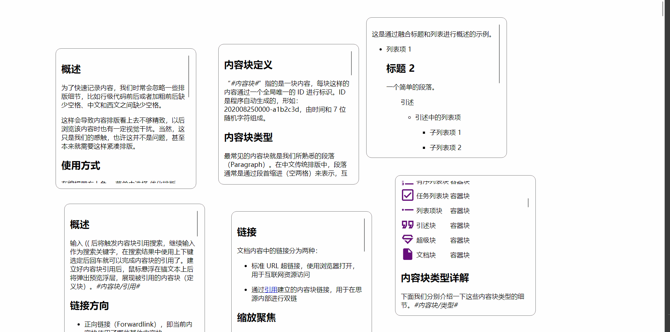This screenshot has width=670, height=332.
Task: Click the 引述块 quotation marks icon
Action: click(407, 225)
